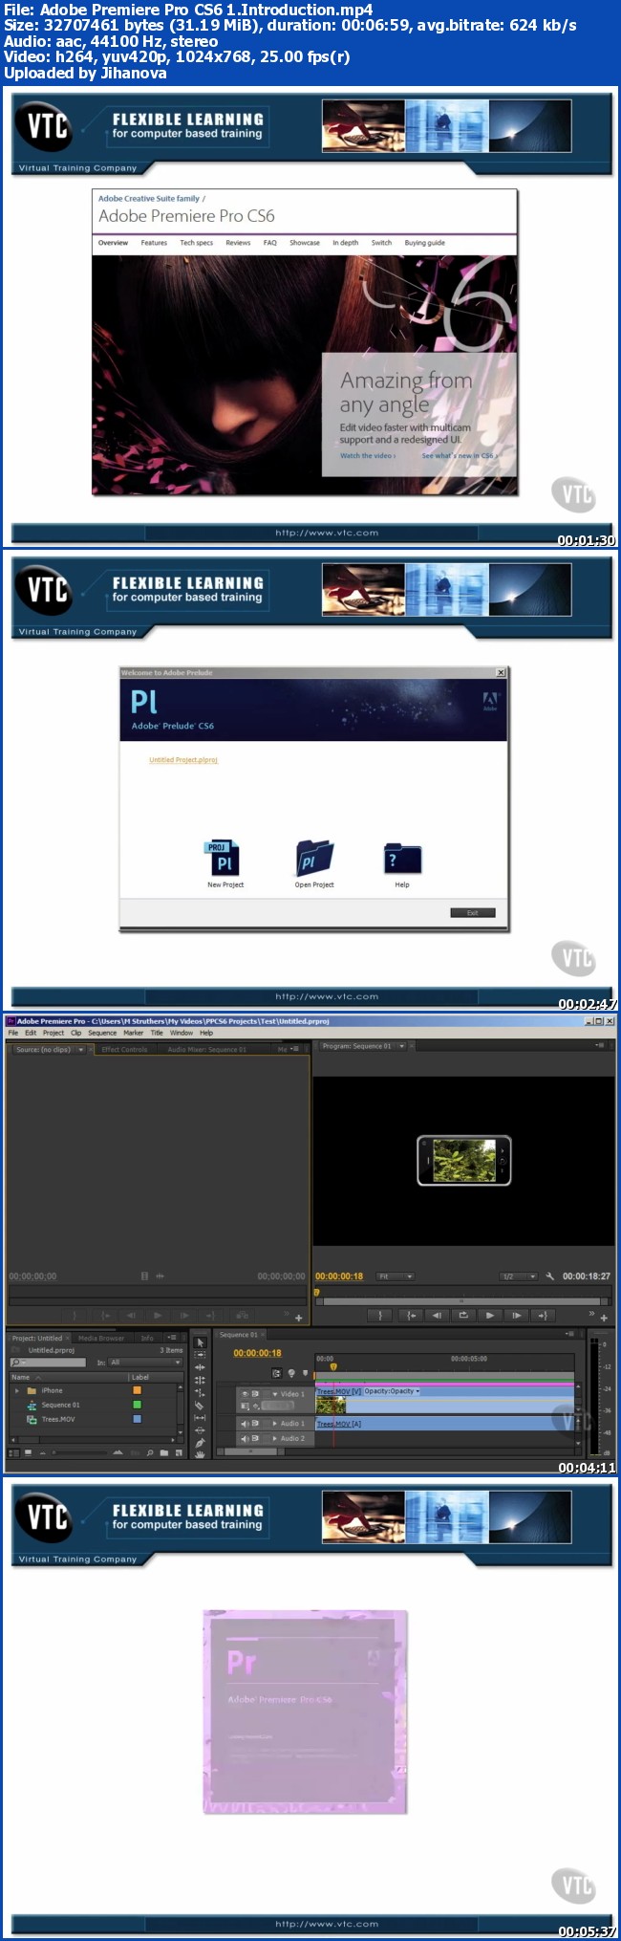
Task: Click the Exit button in the Prelude welcome dialog
Action: [473, 912]
